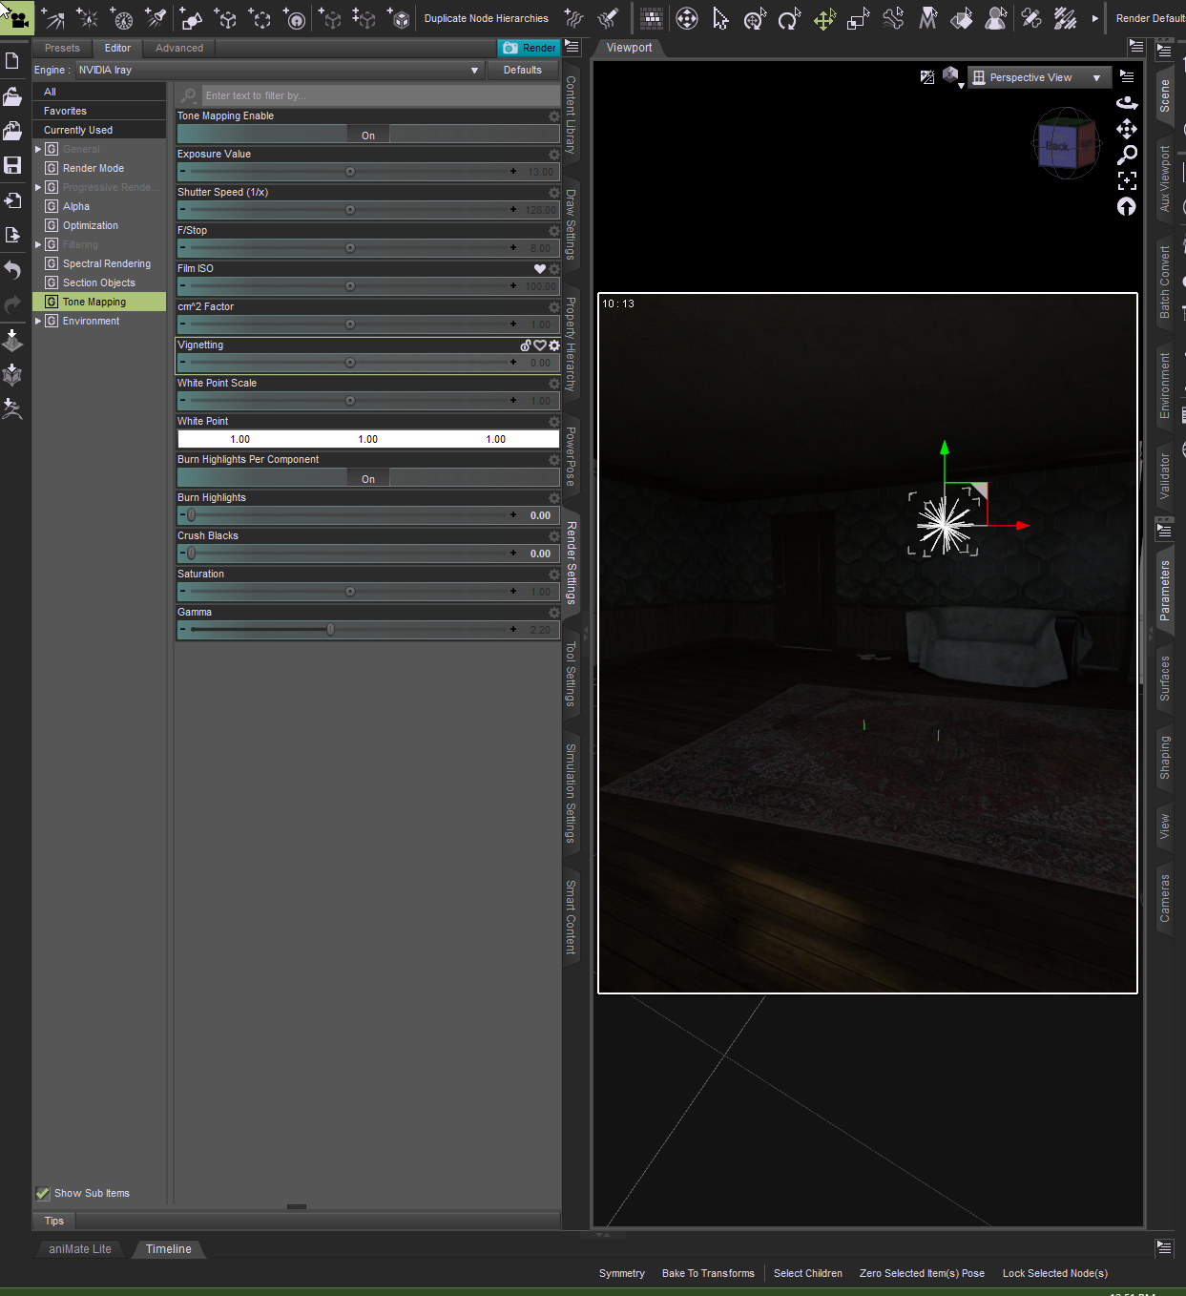Switch to the Advanced tab
1186x1296 pixels.
(x=179, y=48)
